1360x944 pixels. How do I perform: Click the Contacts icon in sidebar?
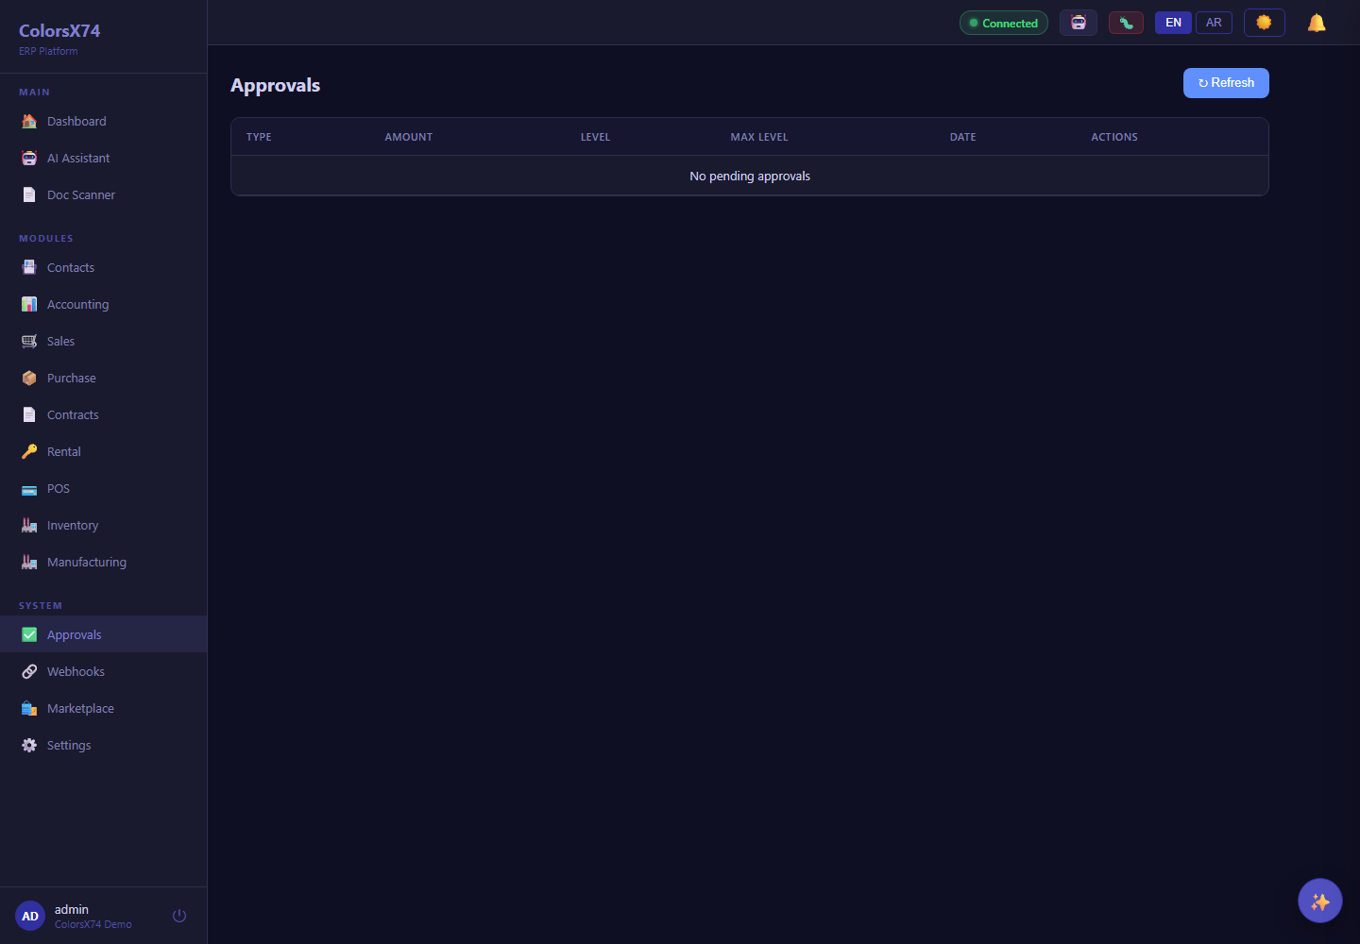29,267
